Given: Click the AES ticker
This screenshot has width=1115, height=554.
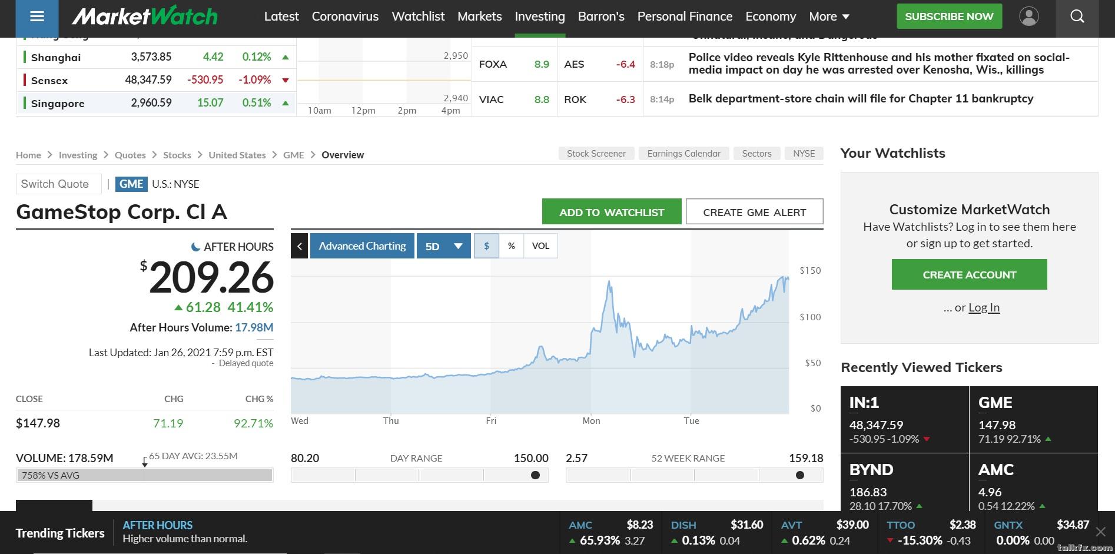Looking at the screenshot, I should pos(574,64).
